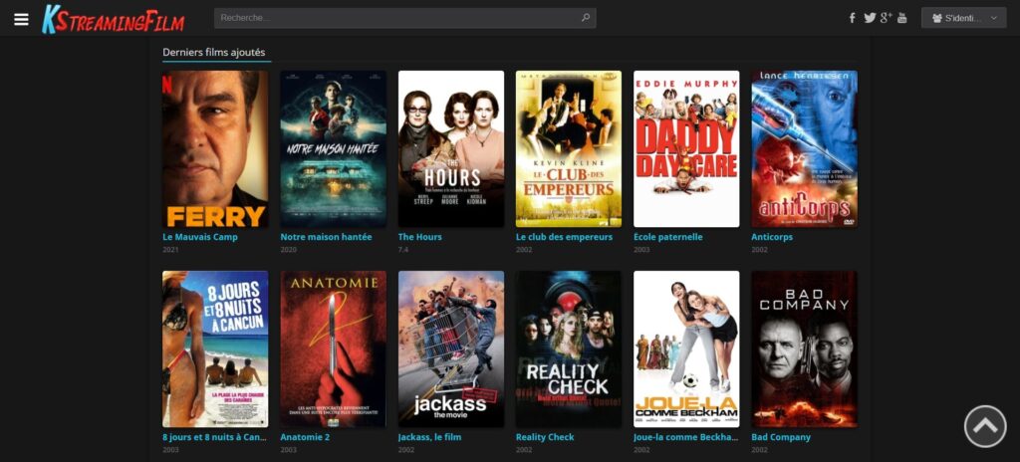The image size is (1020, 462).
Task: Open the Reality Check title link
Action: click(x=545, y=437)
